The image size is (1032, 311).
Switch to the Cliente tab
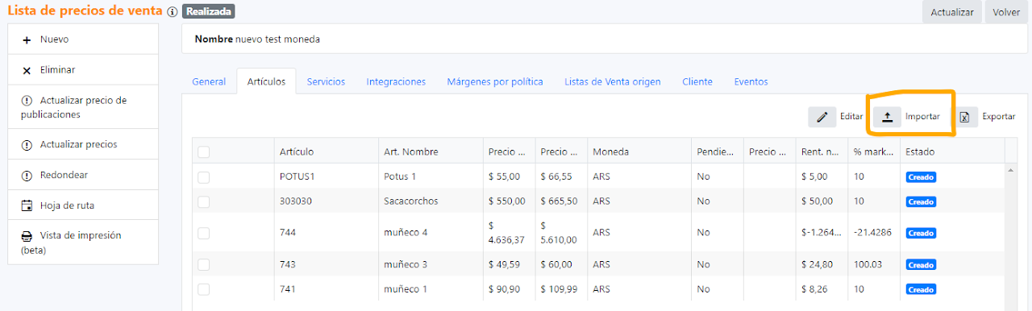point(697,81)
